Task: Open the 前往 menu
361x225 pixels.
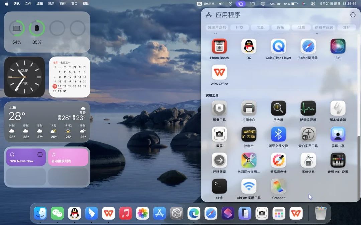Action: point(63,4)
